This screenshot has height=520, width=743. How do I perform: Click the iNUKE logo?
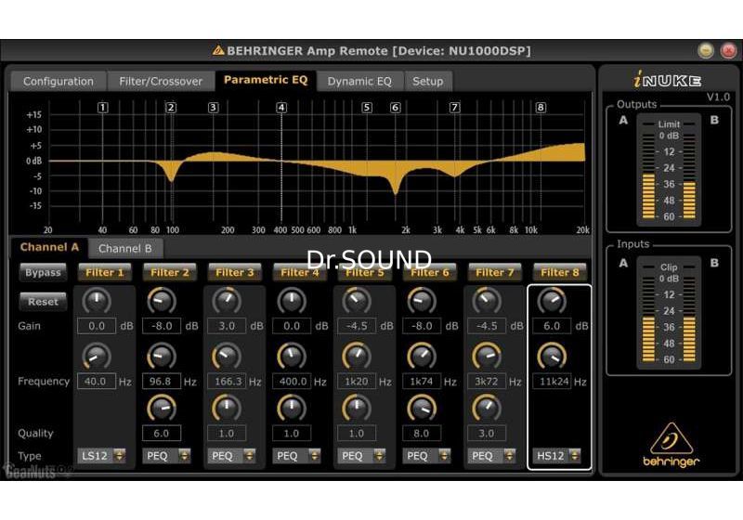click(x=667, y=80)
